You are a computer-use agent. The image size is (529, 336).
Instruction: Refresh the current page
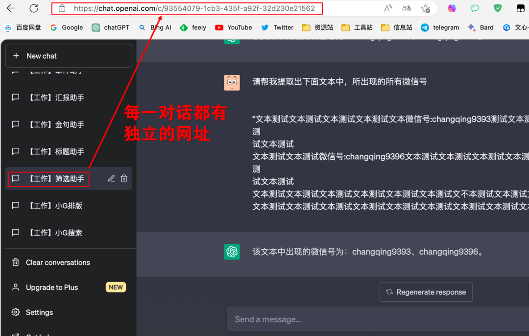point(33,8)
